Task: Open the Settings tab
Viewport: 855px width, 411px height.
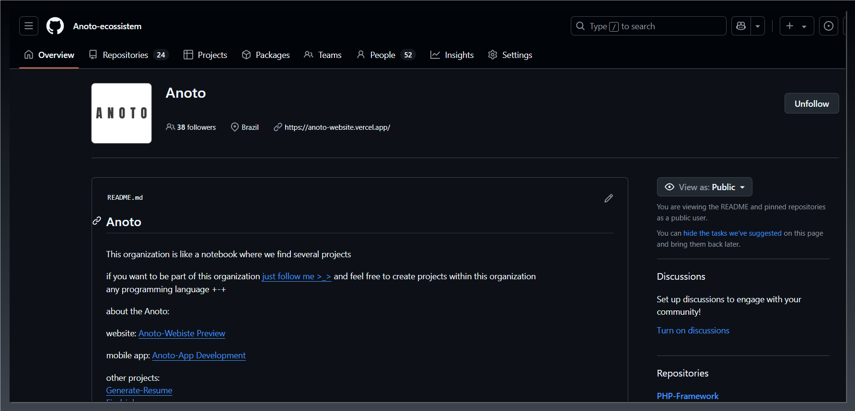Action: point(510,55)
